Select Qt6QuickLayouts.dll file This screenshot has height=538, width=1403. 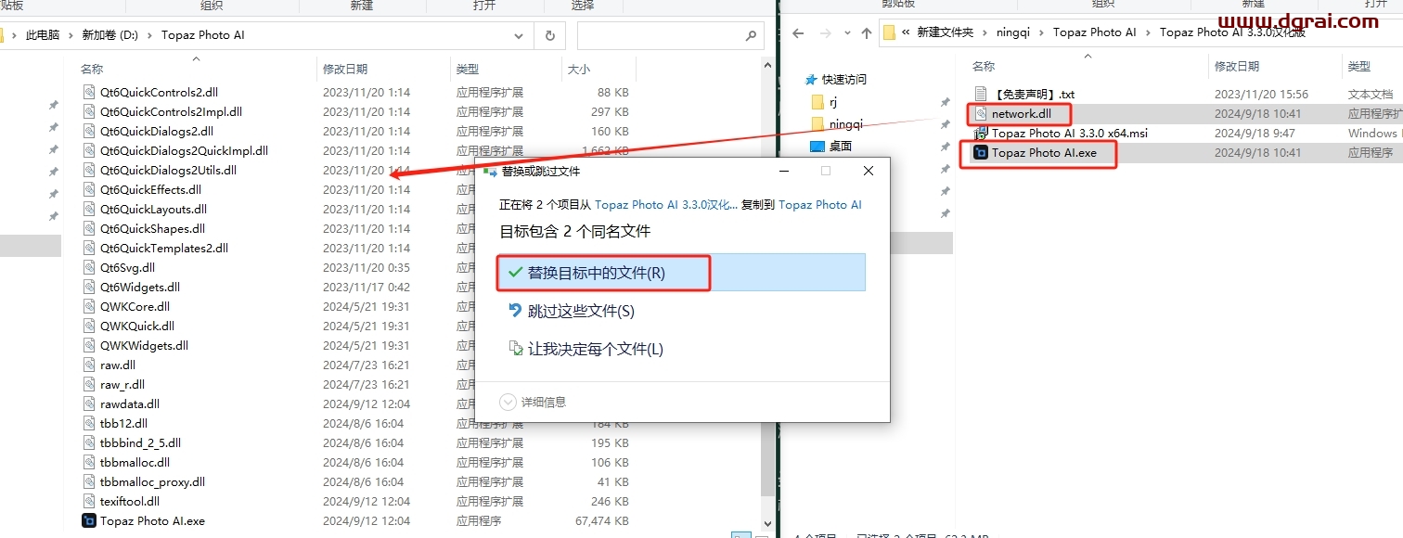click(x=153, y=209)
